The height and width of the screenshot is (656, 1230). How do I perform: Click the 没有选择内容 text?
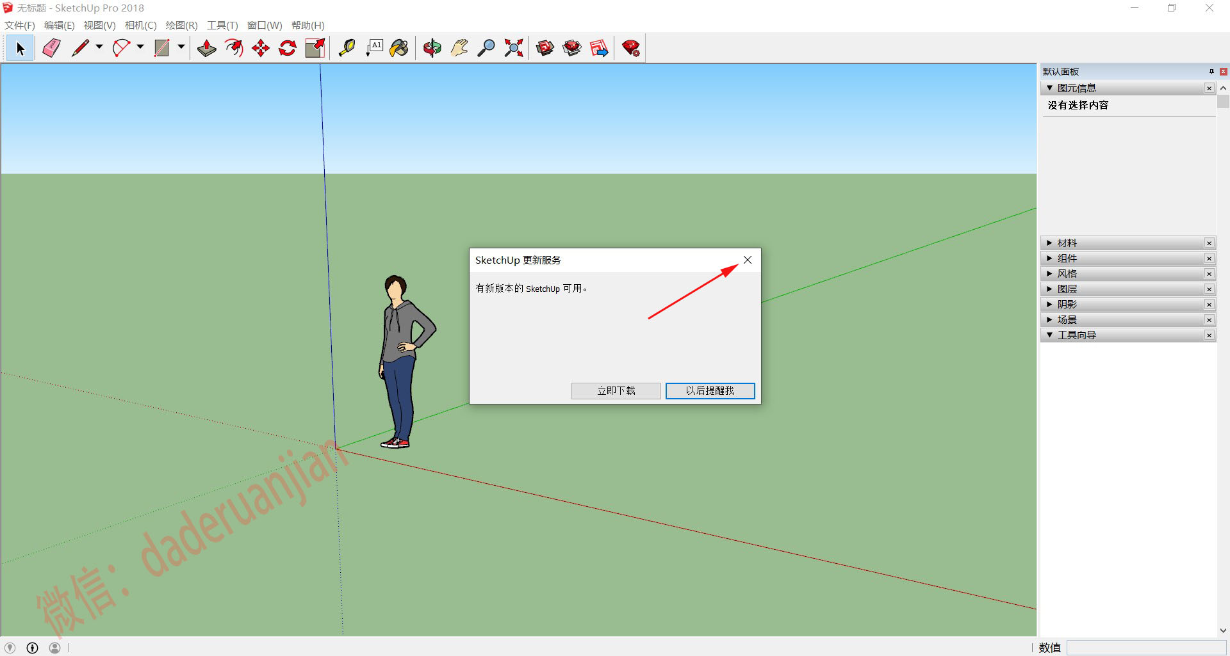(x=1078, y=105)
